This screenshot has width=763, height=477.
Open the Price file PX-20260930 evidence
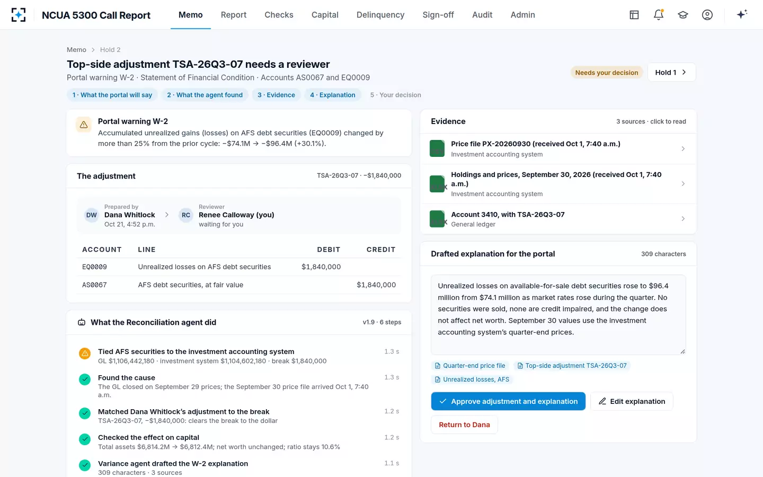pyautogui.click(x=558, y=149)
